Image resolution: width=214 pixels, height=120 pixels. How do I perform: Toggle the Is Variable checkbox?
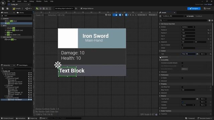pos(185,16)
